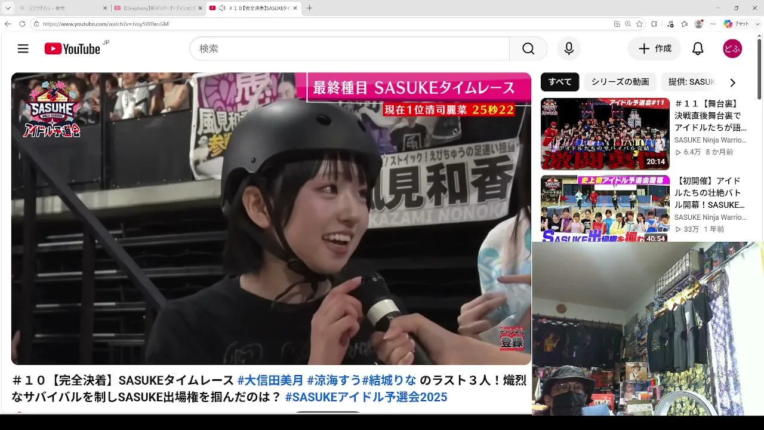The height and width of the screenshot is (430, 764).
Task: Open YouTube notifications bell
Action: click(698, 49)
